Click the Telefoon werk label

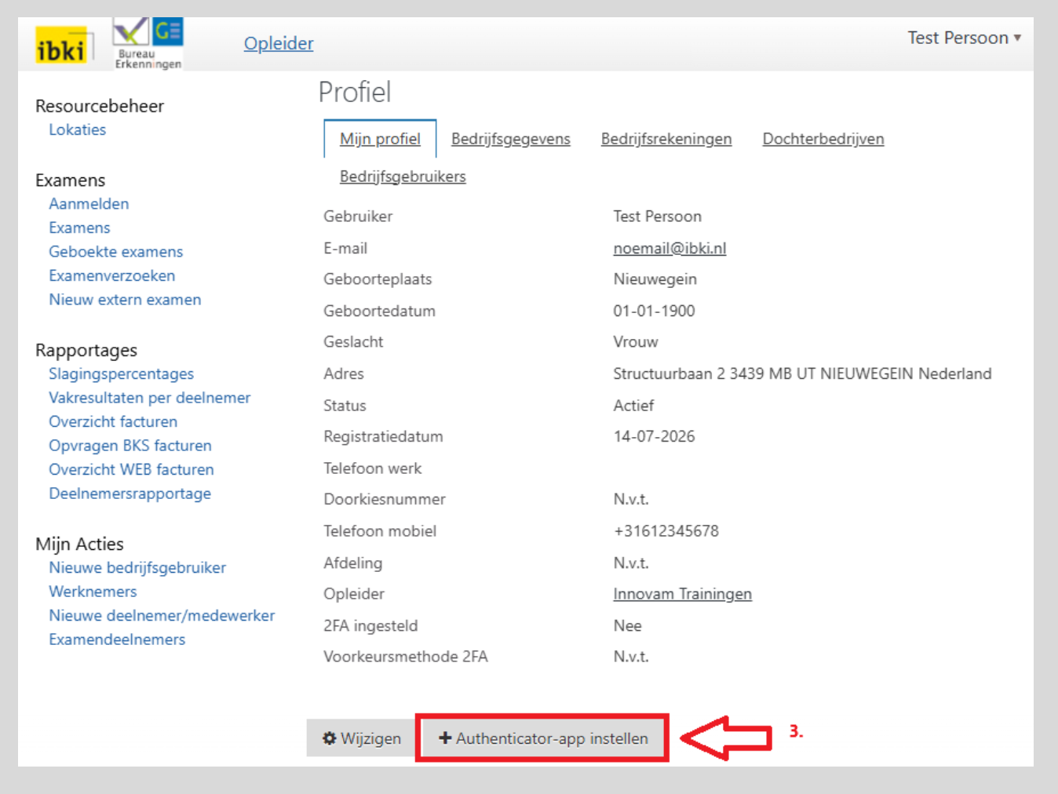(x=373, y=468)
